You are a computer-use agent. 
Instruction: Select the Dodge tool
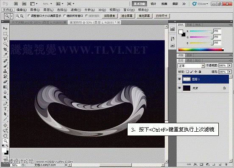point(5,98)
